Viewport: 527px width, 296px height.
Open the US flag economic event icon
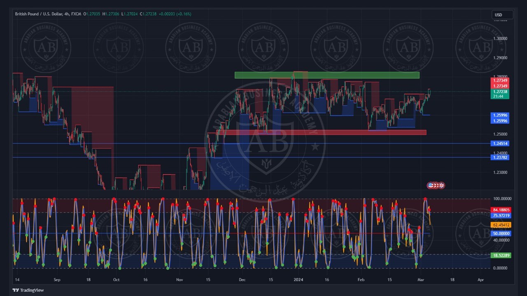[x=431, y=185]
